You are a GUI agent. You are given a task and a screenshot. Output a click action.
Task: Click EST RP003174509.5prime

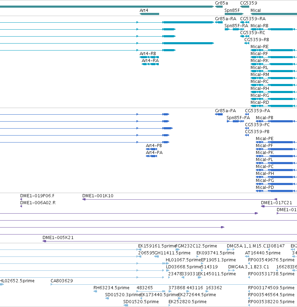[249, 291]
